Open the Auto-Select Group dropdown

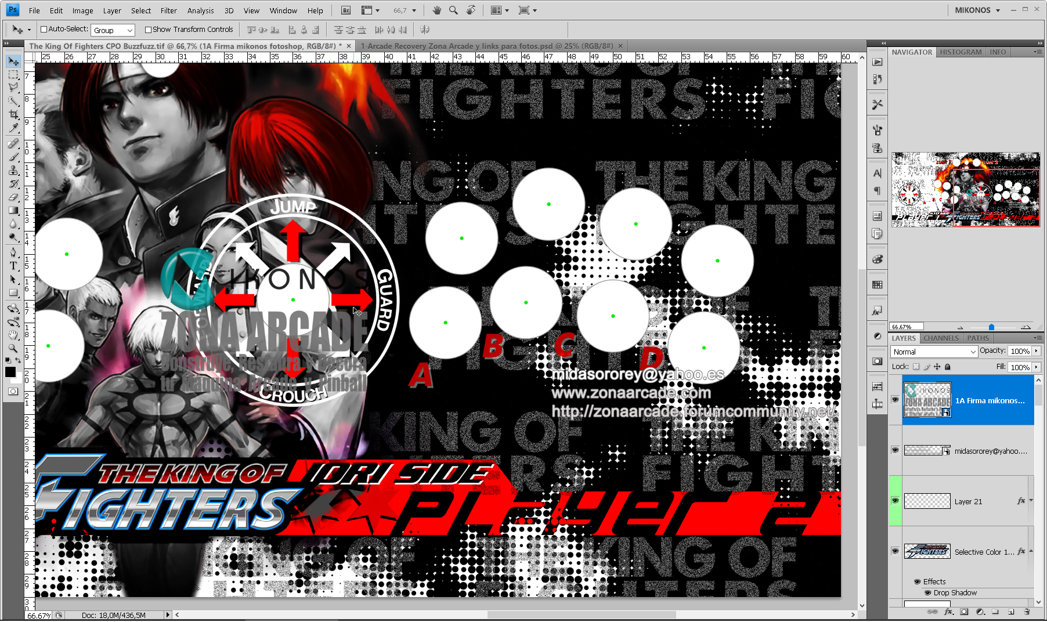coord(113,30)
